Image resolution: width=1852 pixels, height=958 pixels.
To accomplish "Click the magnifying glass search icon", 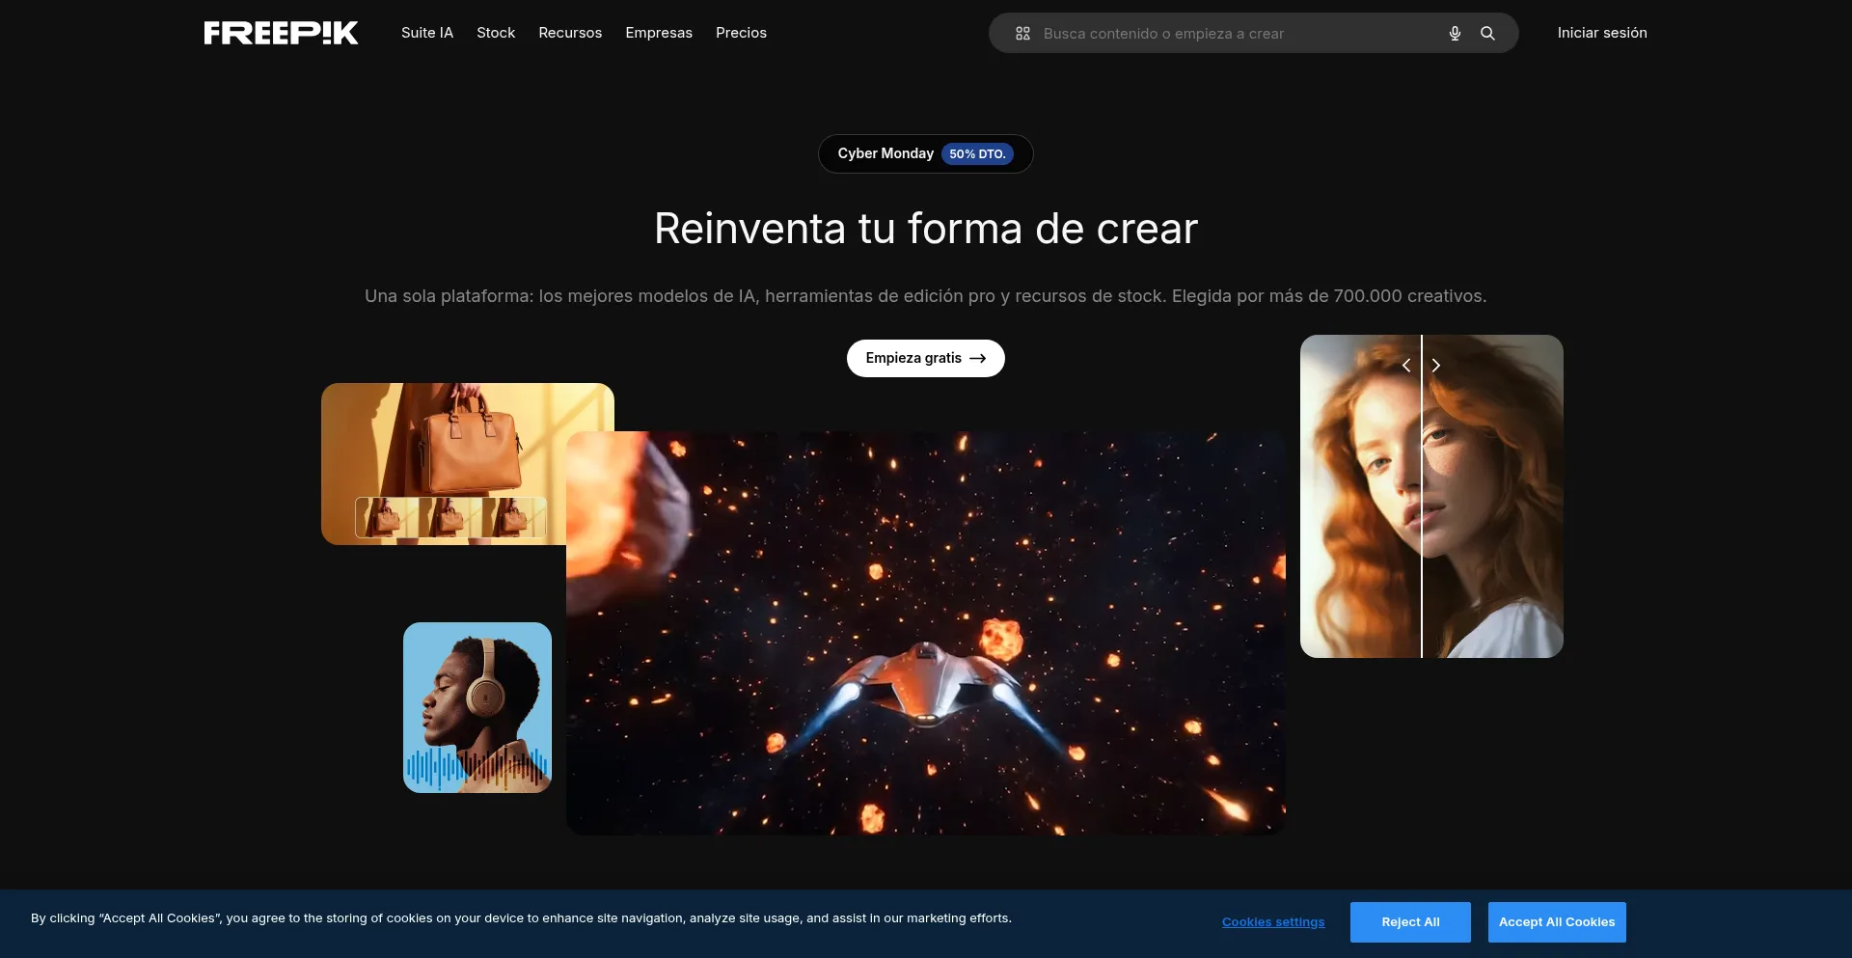I will [x=1487, y=34].
